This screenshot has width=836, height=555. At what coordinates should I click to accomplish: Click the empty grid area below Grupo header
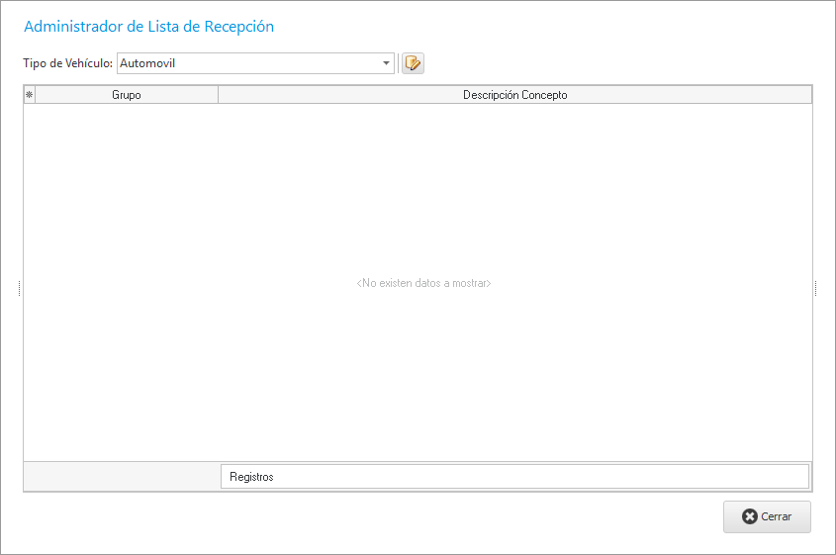point(127,198)
